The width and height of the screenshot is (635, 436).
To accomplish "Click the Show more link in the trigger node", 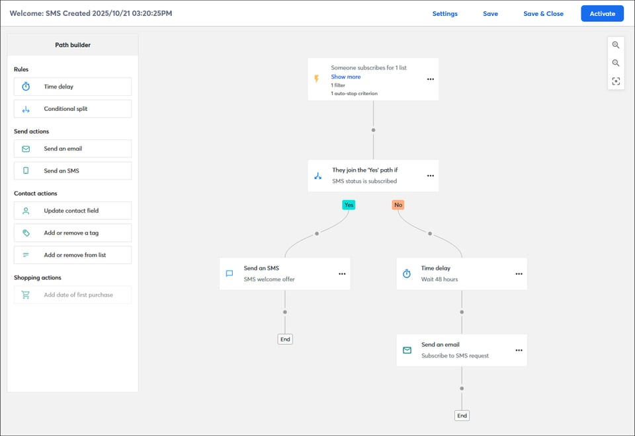I will (345, 77).
